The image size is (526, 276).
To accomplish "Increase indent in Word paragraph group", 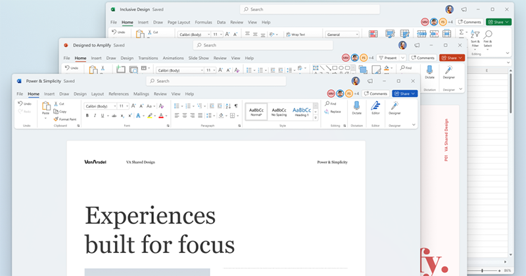I will [220, 106].
